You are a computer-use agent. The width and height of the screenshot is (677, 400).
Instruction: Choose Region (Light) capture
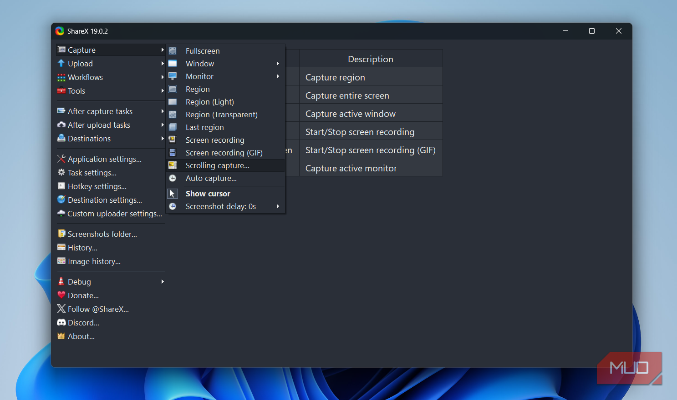point(226,102)
